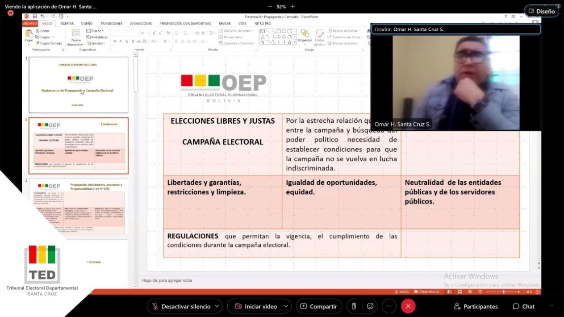Toggle microphone with Desactivar silencio
564x317 pixels.
pos(181,306)
